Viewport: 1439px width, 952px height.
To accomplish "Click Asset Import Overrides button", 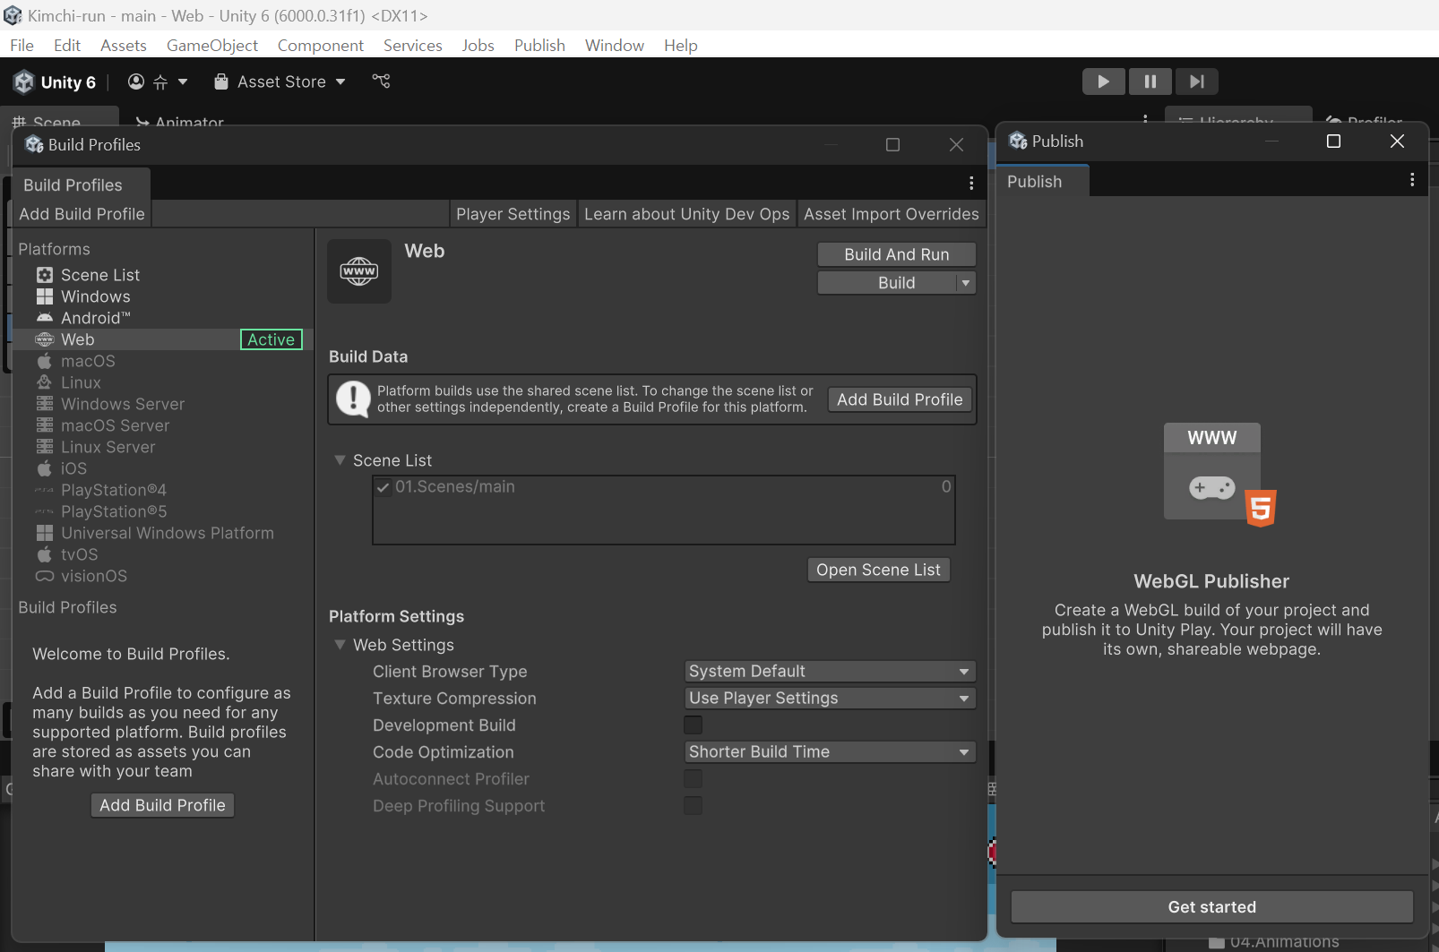I will coord(892,214).
